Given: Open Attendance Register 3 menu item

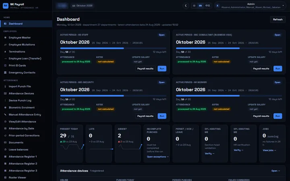Looking at the screenshot, I should coord(26,171).
